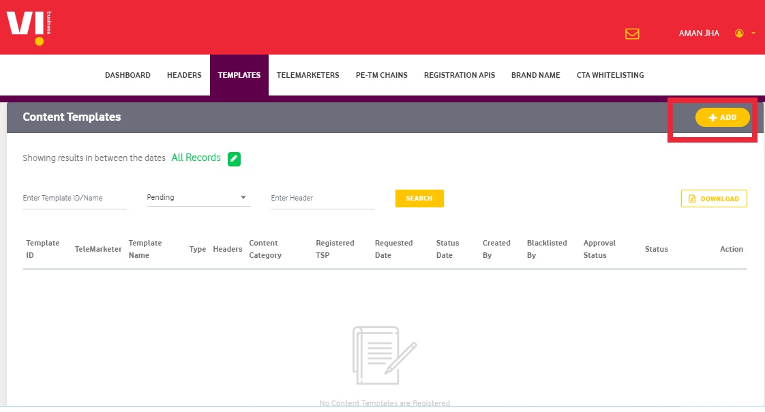Open REGISTRATION APIS section
The width and height of the screenshot is (765, 412).
[x=459, y=75]
